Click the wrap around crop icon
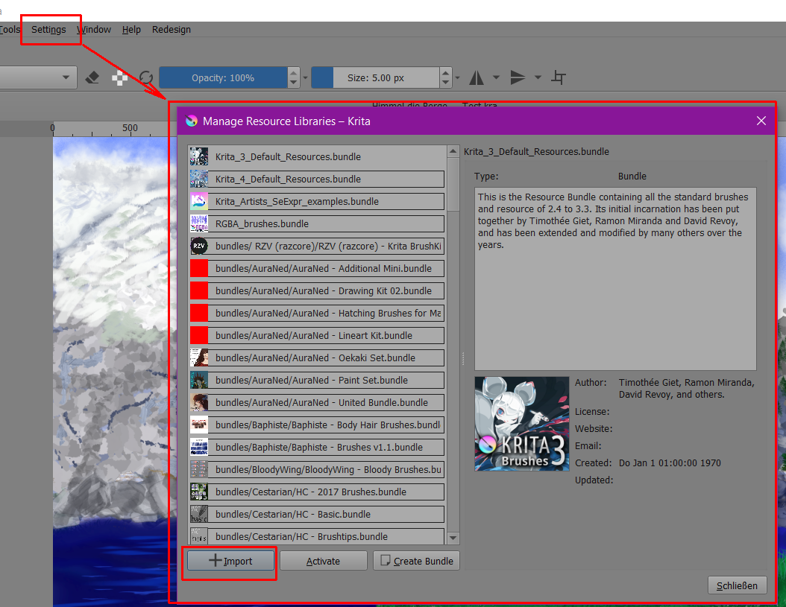786x607 pixels. [559, 77]
